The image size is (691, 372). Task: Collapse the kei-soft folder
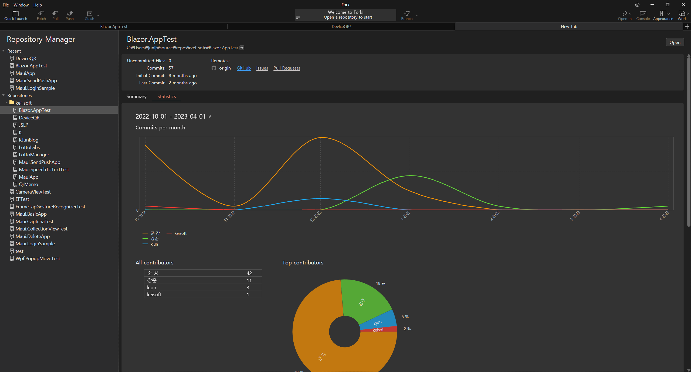pos(7,103)
